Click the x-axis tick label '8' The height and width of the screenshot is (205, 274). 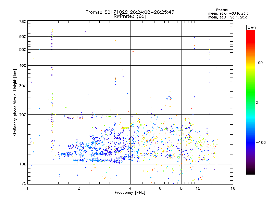point(182,188)
